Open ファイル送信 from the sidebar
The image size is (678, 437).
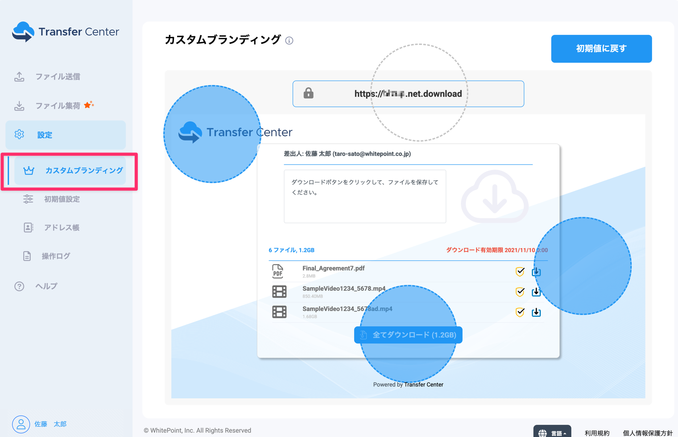[x=58, y=77]
